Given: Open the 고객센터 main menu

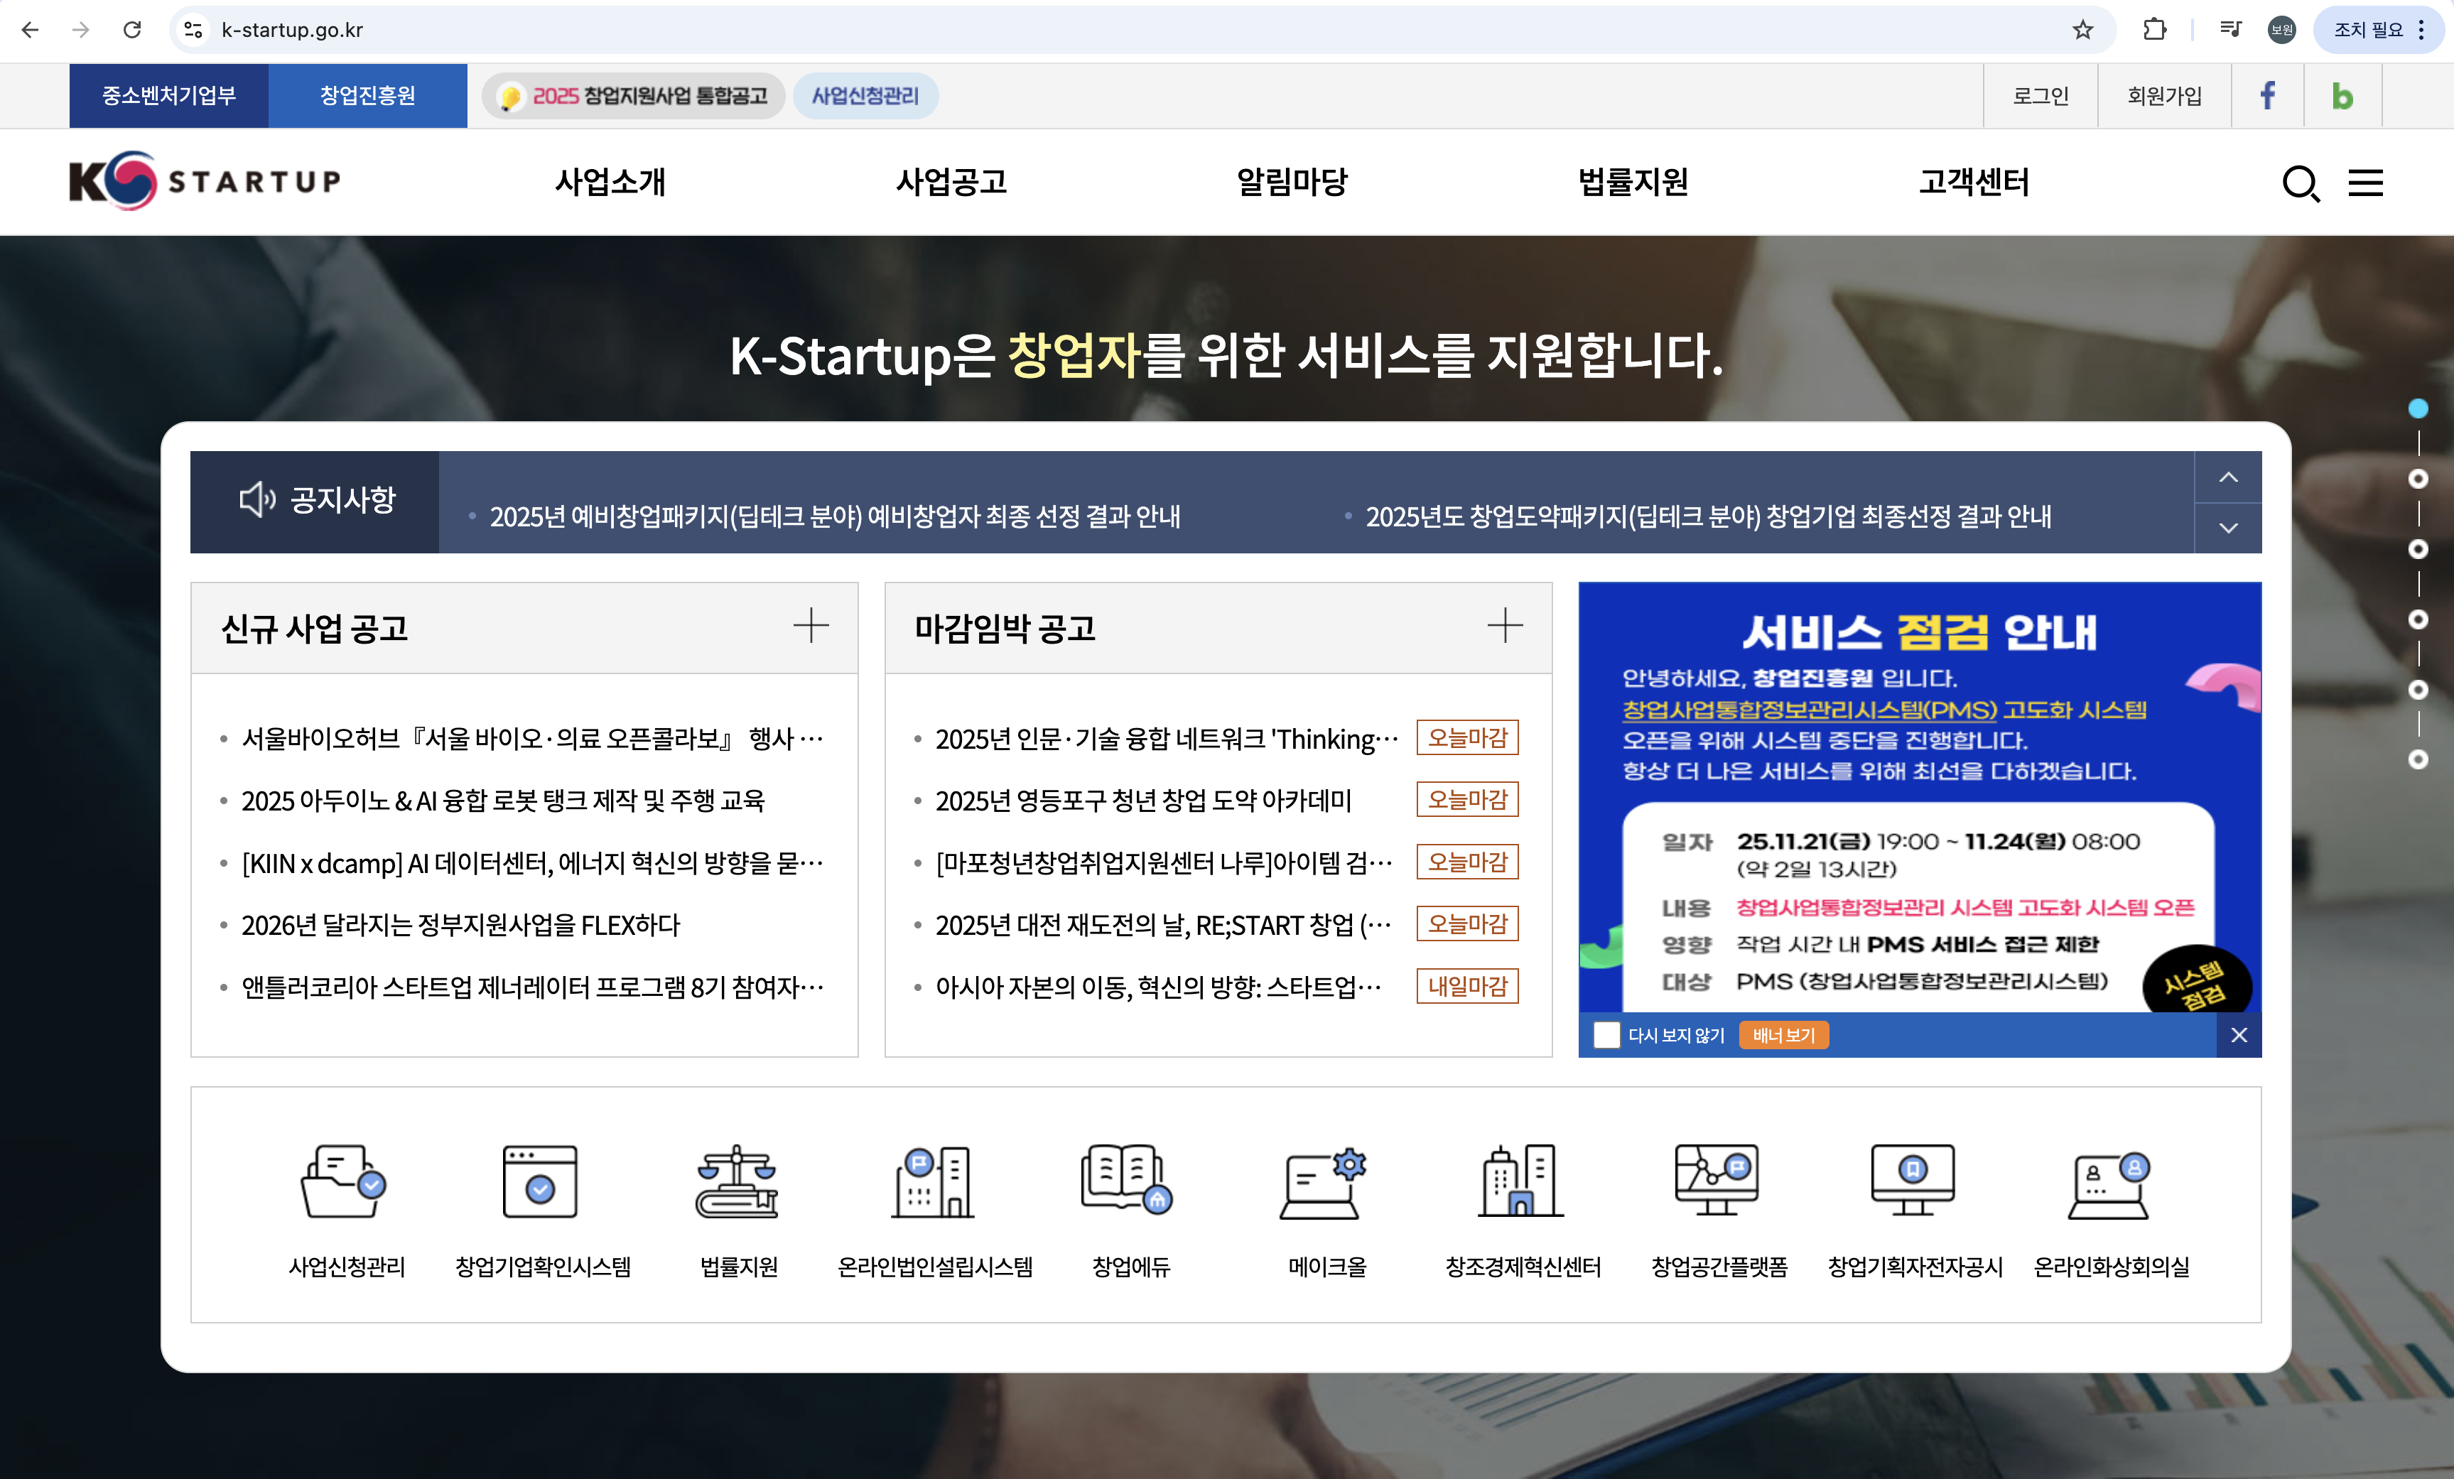Looking at the screenshot, I should [x=1973, y=183].
